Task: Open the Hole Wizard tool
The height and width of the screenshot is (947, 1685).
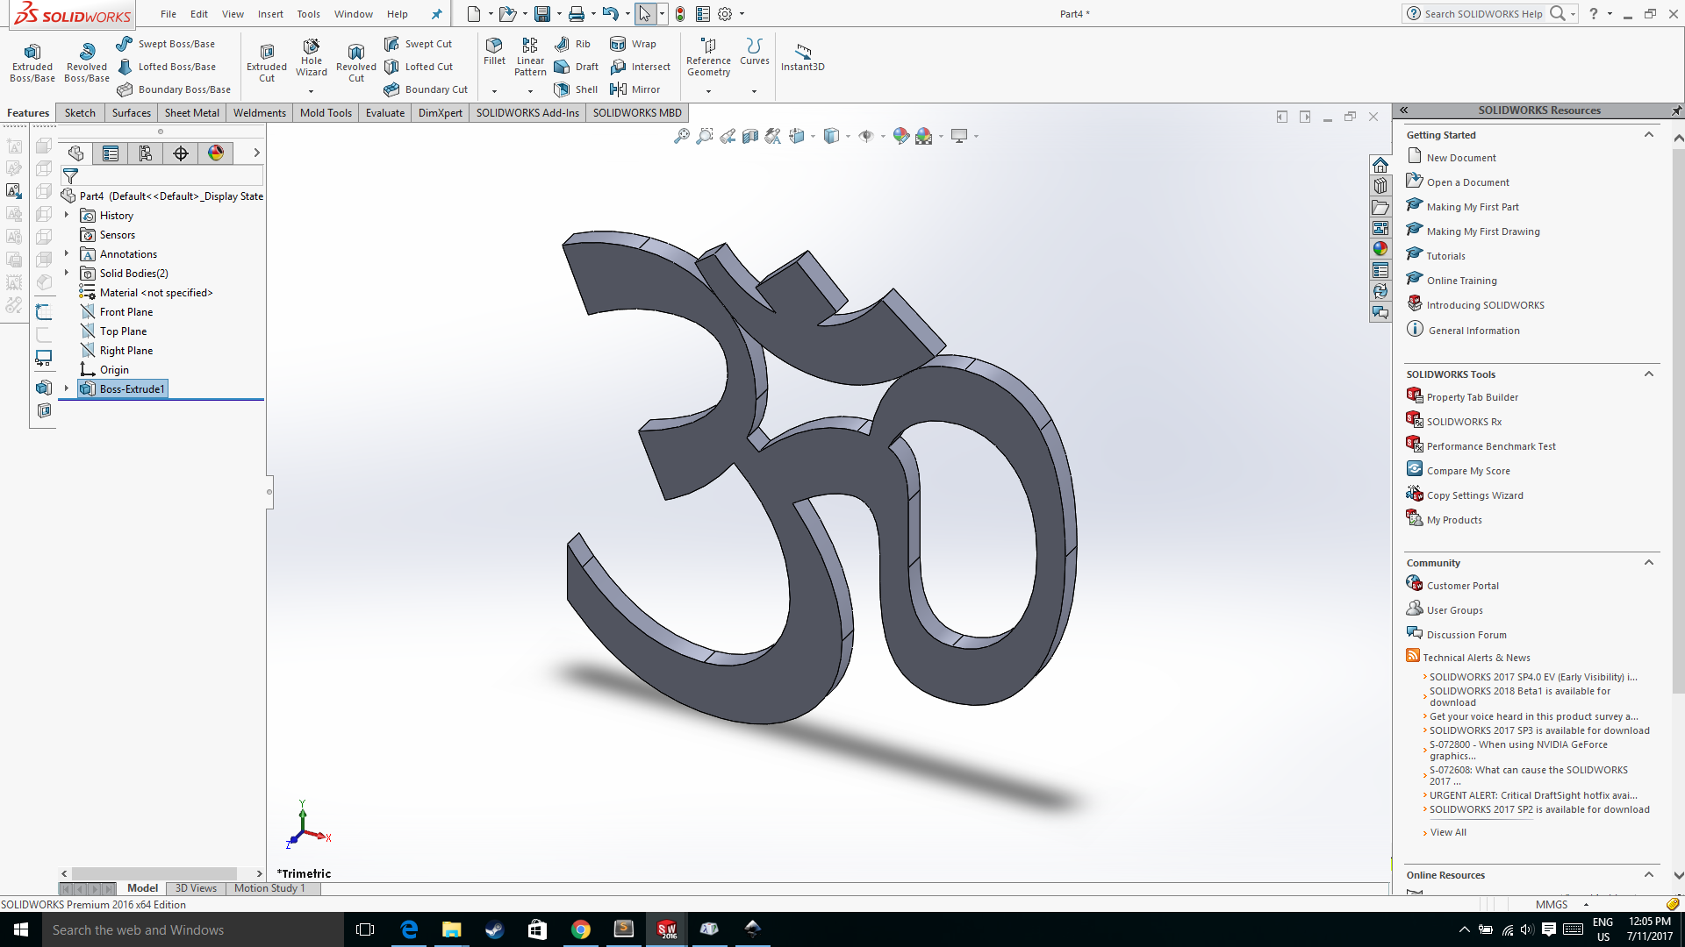Action: (312, 58)
